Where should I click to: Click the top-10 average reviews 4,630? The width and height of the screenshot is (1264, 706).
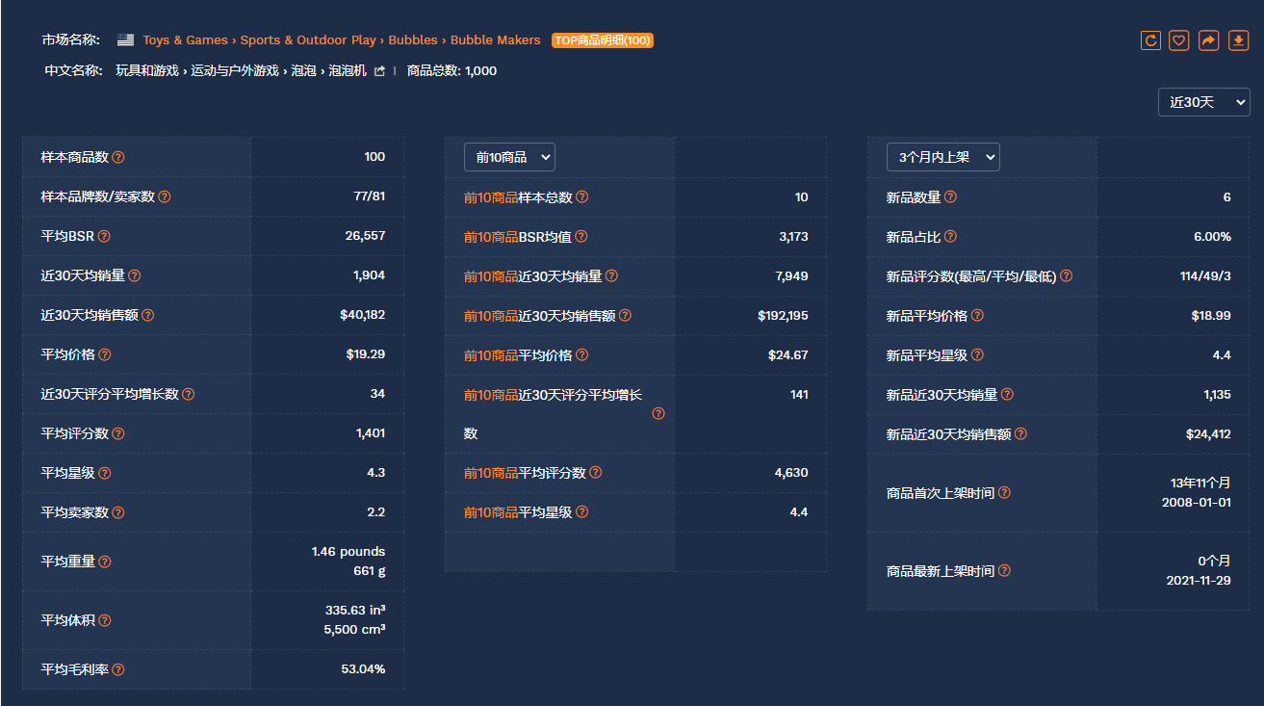point(791,473)
